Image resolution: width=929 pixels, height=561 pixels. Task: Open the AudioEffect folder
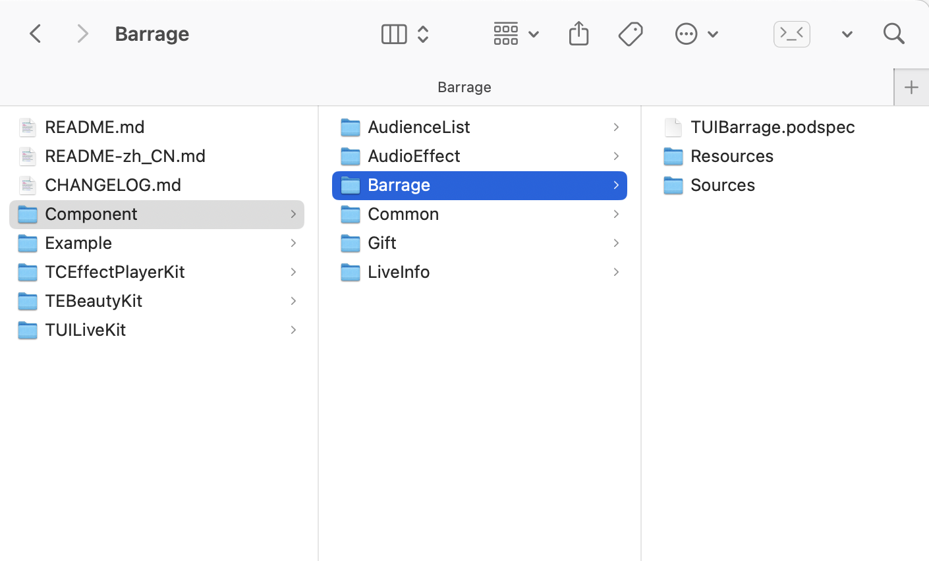(414, 156)
